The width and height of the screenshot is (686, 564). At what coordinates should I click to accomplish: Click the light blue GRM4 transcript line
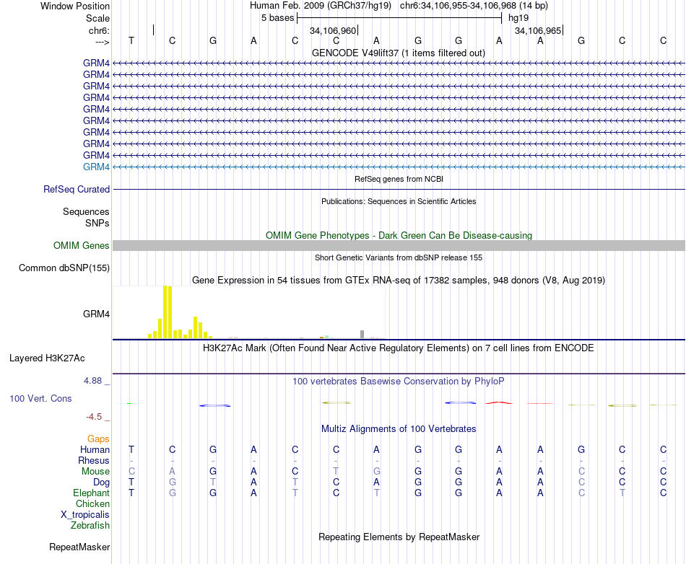click(399, 167)
